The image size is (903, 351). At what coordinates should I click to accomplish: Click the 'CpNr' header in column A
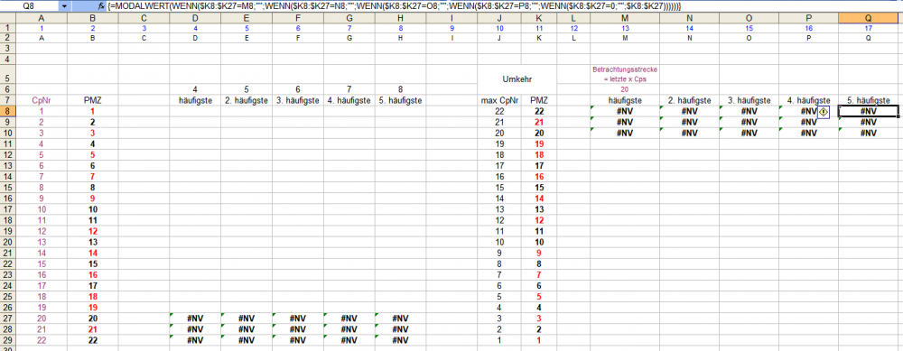(x=41, y=101)
